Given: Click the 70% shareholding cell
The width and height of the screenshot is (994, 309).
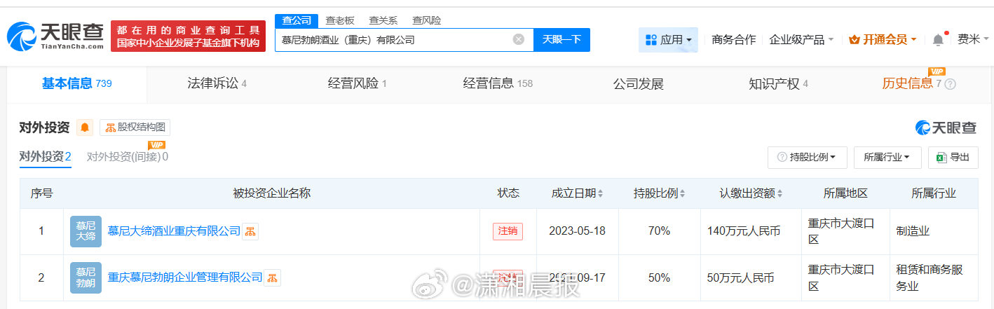Looking at the screenshot, I should (x=659, y=231).
